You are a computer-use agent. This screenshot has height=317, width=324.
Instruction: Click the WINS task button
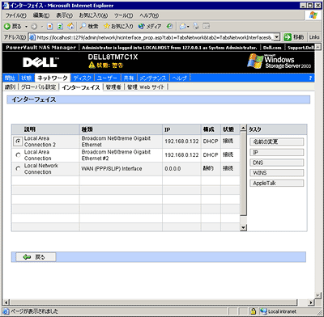(276, 173)
